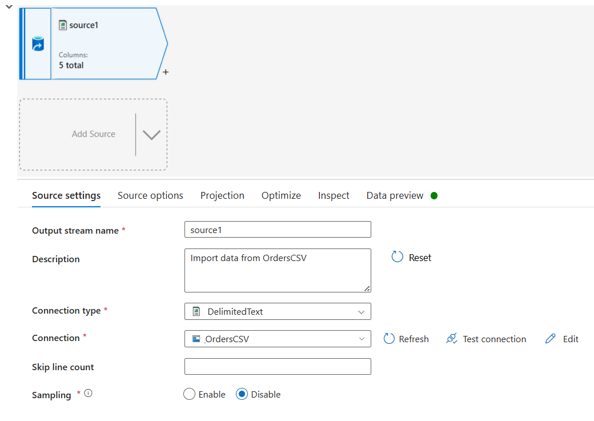Screen dimensions: 594x421
Task: Open the Data preview tab
Action: click(395, 195)
